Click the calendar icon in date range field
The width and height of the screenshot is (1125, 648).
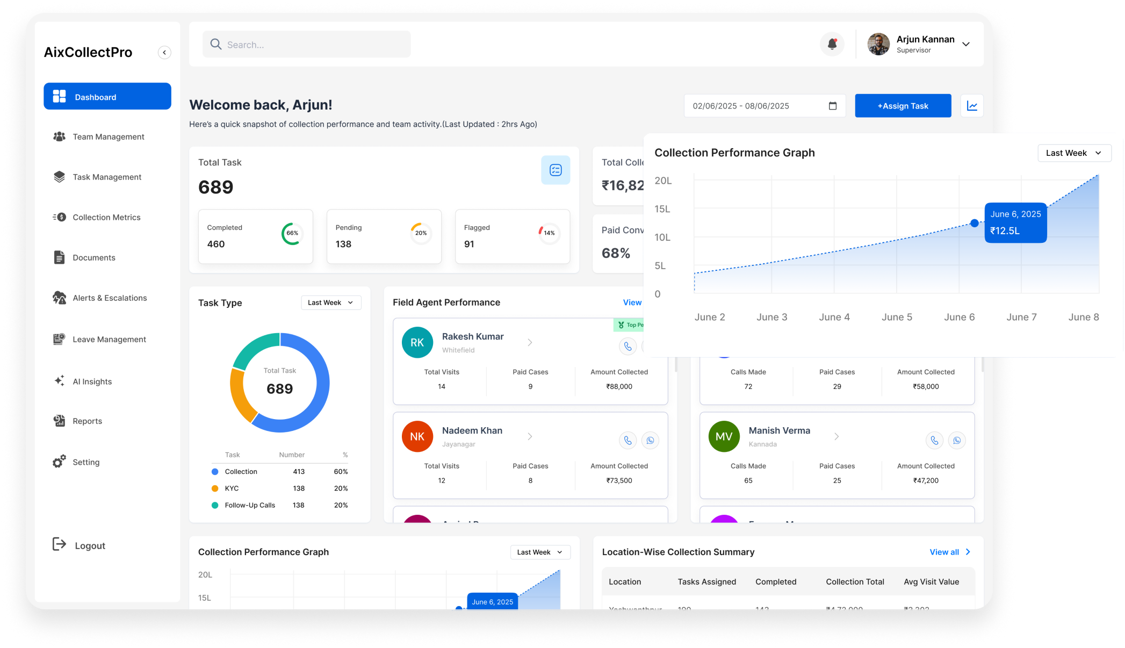coord(833,106)
